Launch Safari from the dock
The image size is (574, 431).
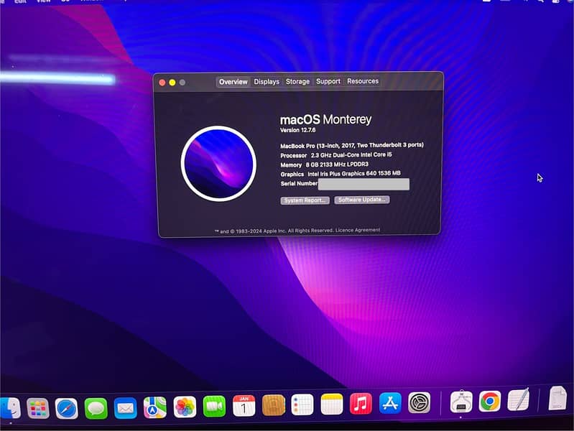pos(67,408)
